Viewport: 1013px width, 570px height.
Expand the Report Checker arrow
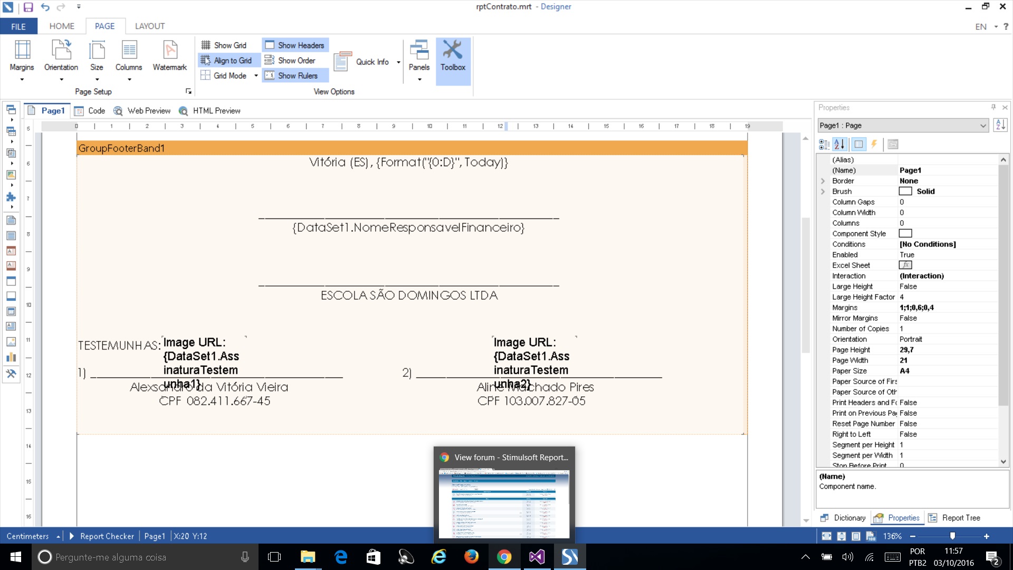[x=72, y=536]
